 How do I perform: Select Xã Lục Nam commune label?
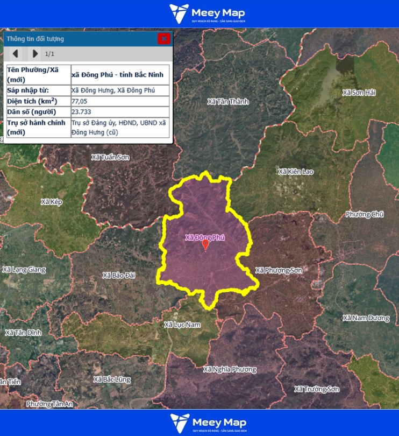tap(182, 325)
